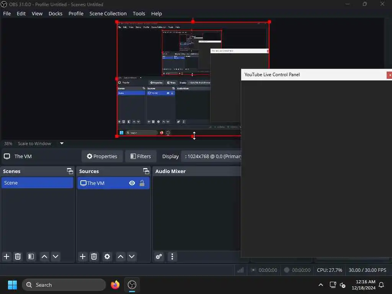The height and width of the screenshot is (294, 392).
Task: Click the display capture icon beside The VM label
Action: point(7,156)
